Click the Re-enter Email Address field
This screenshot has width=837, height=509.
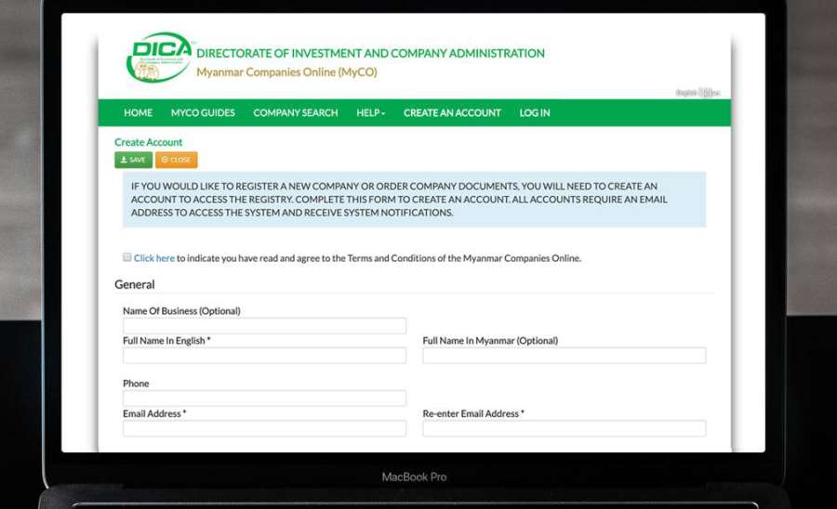pyautogui.click(x=564, y=428)
